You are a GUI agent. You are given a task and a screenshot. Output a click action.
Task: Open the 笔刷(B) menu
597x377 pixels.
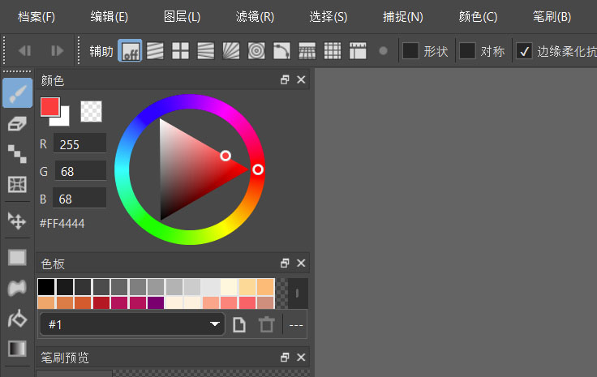point(552,17)
